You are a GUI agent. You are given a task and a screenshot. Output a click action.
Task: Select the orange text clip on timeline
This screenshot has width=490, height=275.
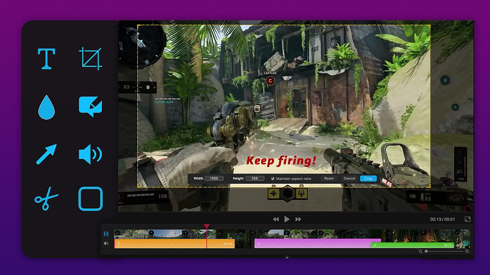(174, 244)
